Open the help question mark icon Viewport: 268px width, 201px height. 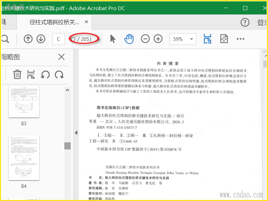[x=245, y=22]
